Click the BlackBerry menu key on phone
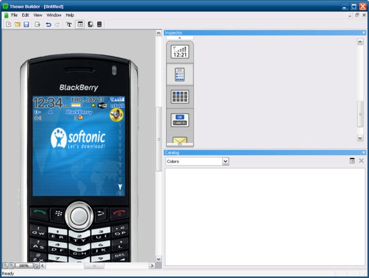Image resolution: width=369 pixels, height=278 pixels. coord(58,214)
